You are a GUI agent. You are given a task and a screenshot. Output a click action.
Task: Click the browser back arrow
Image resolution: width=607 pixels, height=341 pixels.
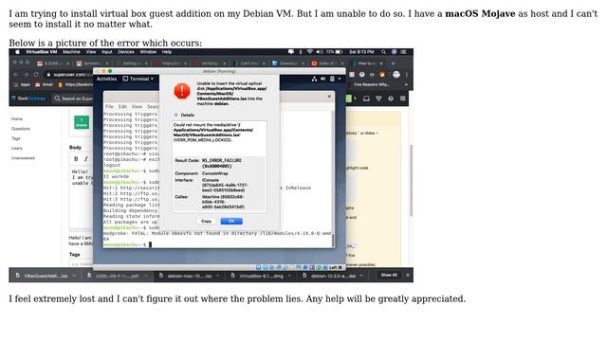pyautogui.click(x=16, y=75)
